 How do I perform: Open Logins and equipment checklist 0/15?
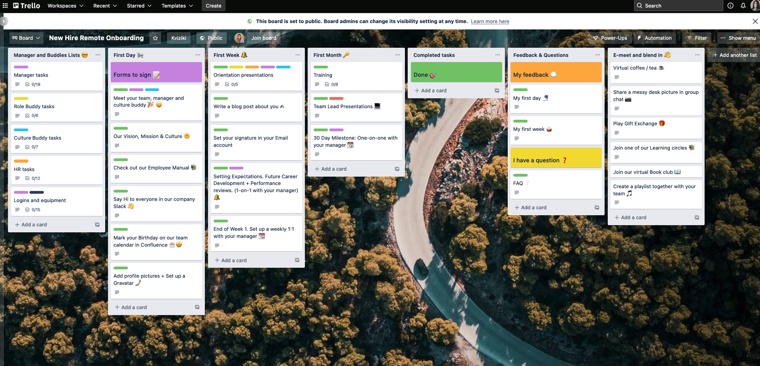(33, 210)
